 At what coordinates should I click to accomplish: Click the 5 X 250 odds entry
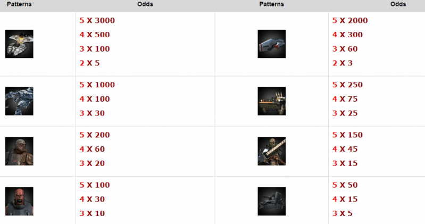(347, 85)
